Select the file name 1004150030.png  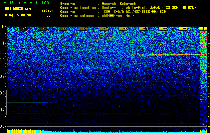17,9
